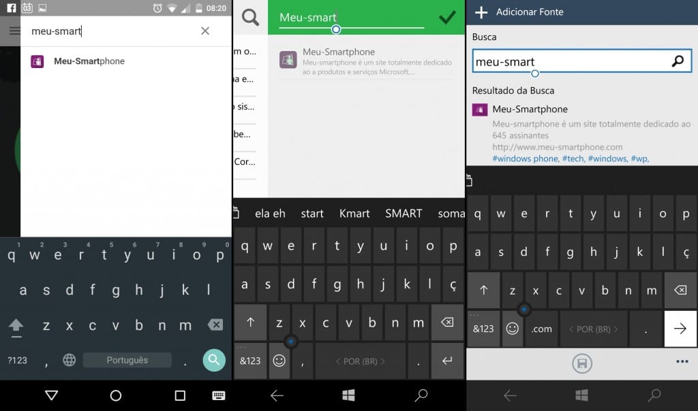The height and width of the screenshot is (411, 698).
Task: Change language via the Português spacebar
Action: pos(127,360)
